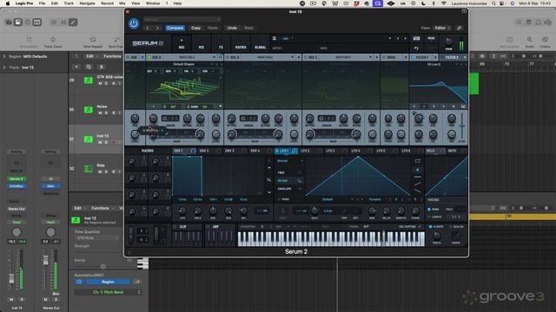The image size is (556, 312).
Task: Click the link icon in plugin header
Action: point(460,28)
